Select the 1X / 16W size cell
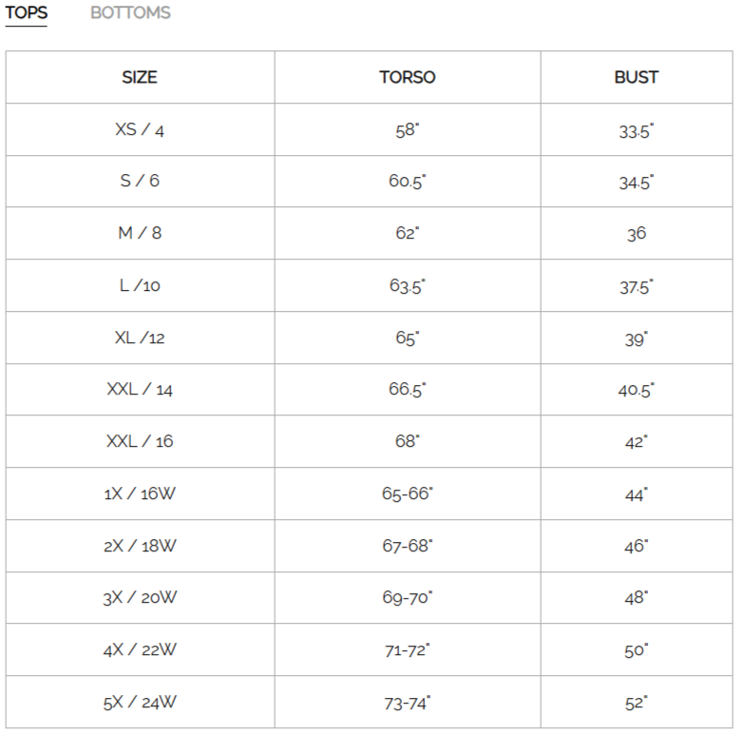Screen dimensions: 743x735 (x=140, y=493)
